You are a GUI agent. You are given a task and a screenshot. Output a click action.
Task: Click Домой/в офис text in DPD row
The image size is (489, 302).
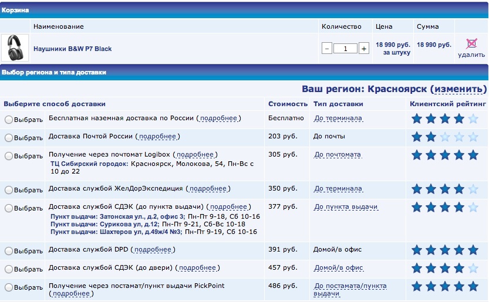point(338,249)
